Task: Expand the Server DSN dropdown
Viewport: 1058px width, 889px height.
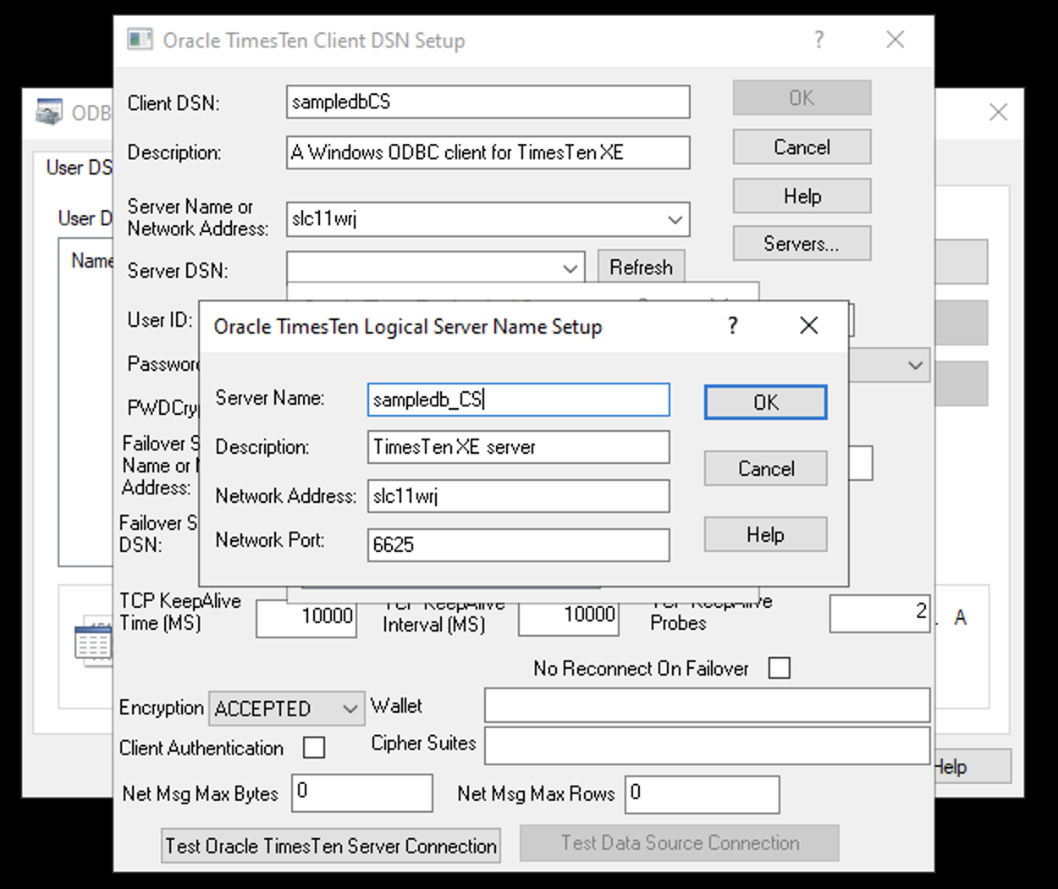Action: 570,268
